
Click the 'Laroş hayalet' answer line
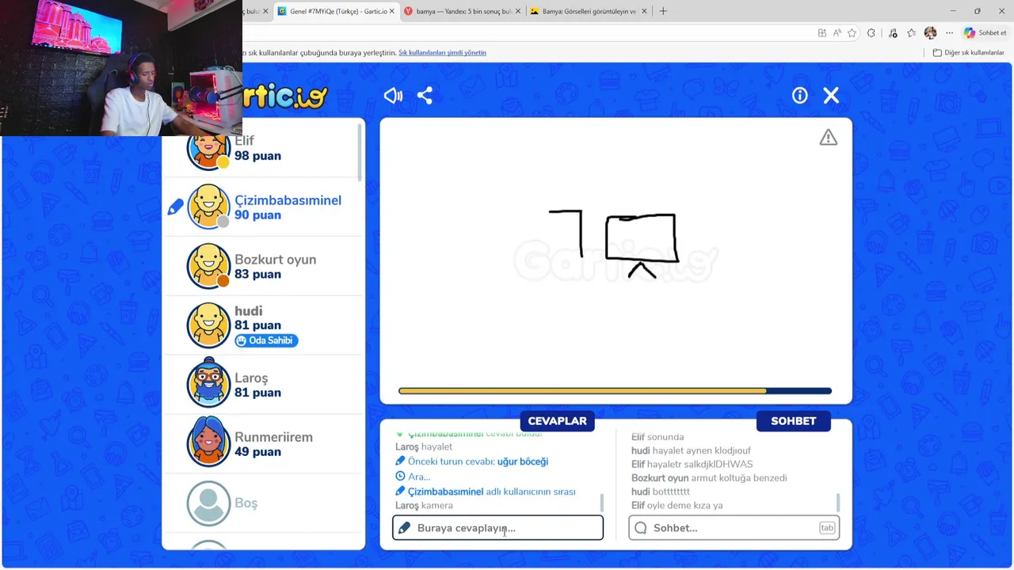click(x=424, y=446)
